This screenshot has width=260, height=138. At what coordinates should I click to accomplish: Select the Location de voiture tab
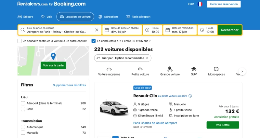(x=75, y=17)
